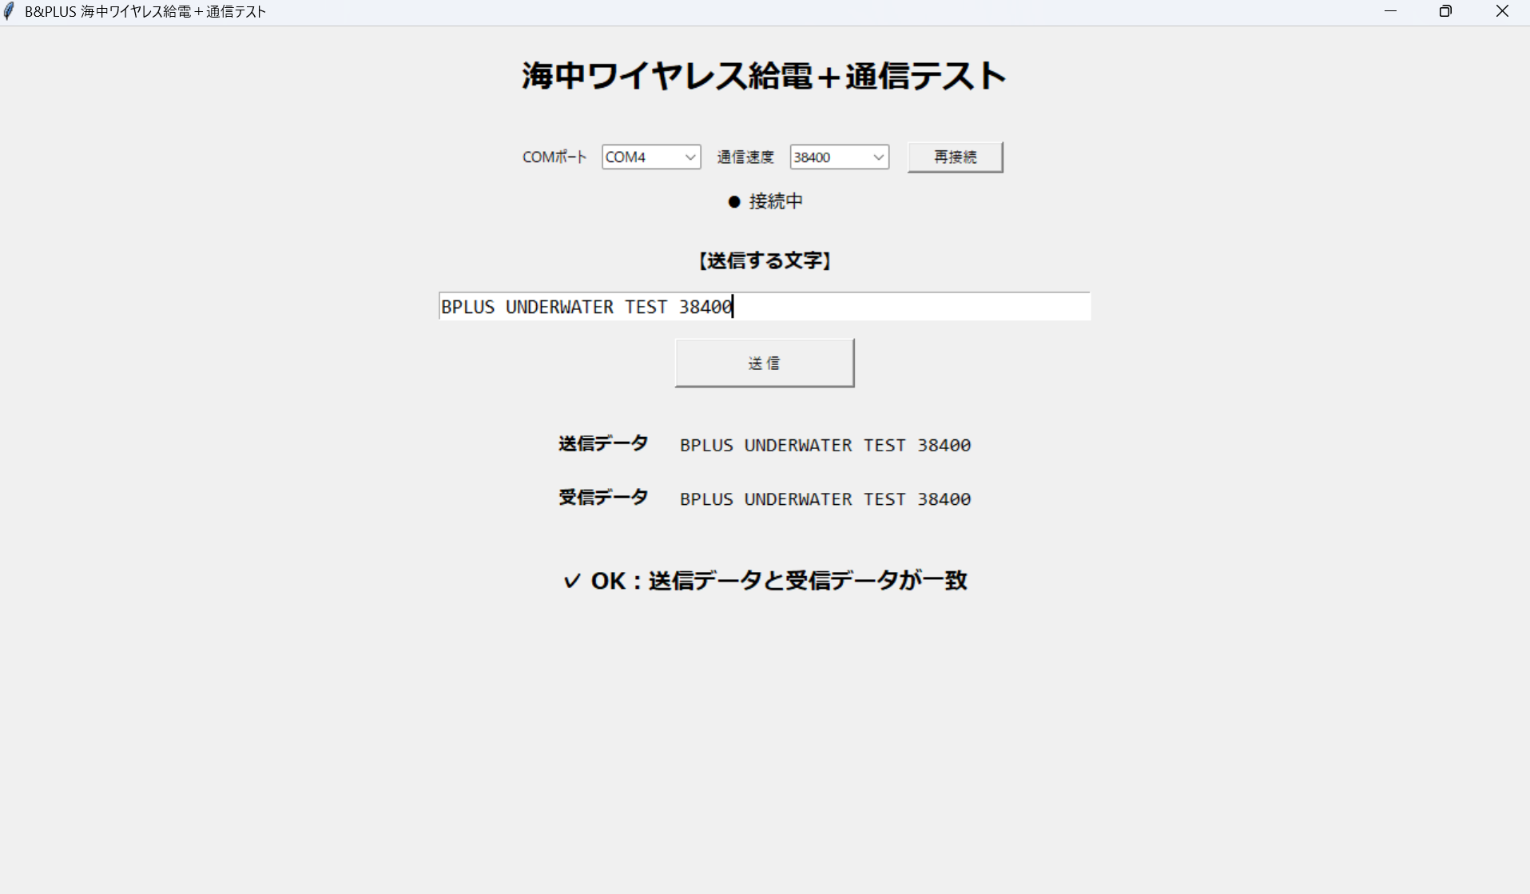Click the received data value text
The height and width of the screenshot is (894, 1530).
(x=825, y=499)
